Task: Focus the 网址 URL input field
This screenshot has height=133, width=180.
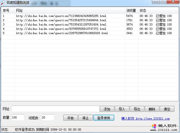Action: click(56, 109)
